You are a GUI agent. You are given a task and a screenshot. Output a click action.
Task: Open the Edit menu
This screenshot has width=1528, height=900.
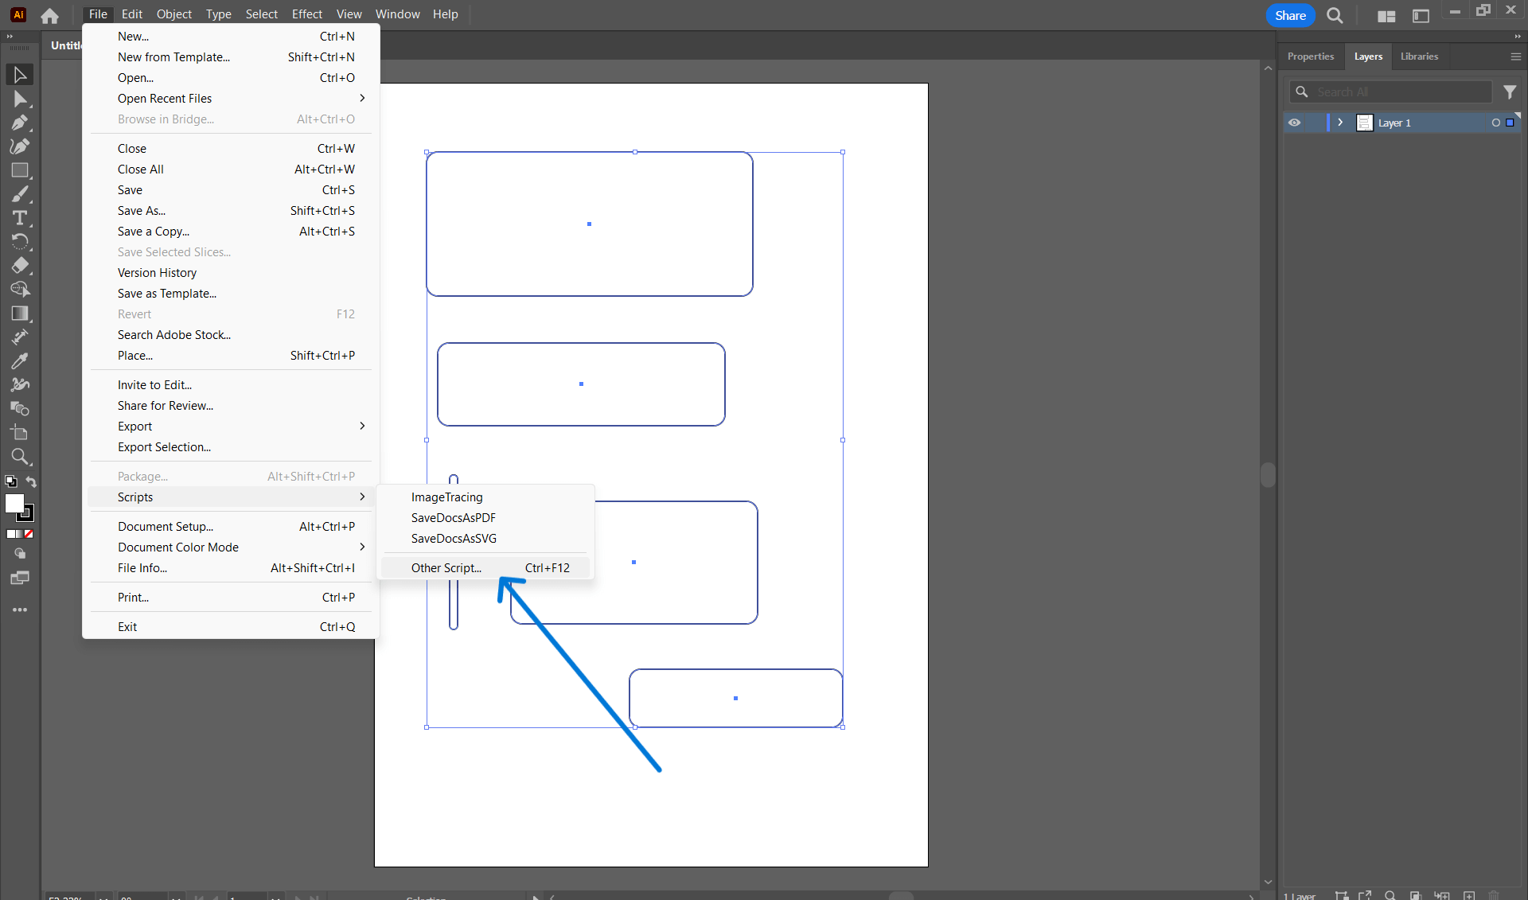[132, 14]
